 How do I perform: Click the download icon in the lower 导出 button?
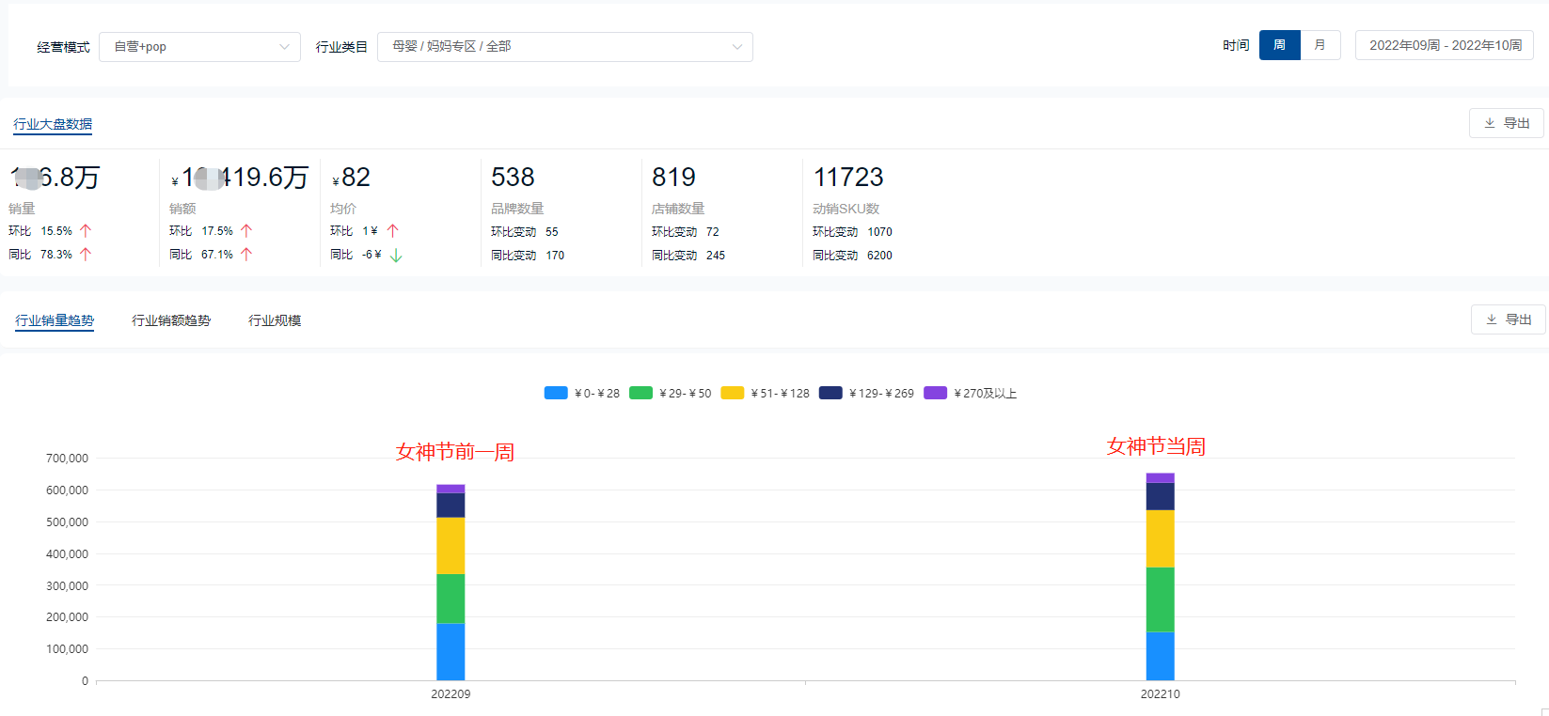pyautogui.click(x=1492, y=319)
